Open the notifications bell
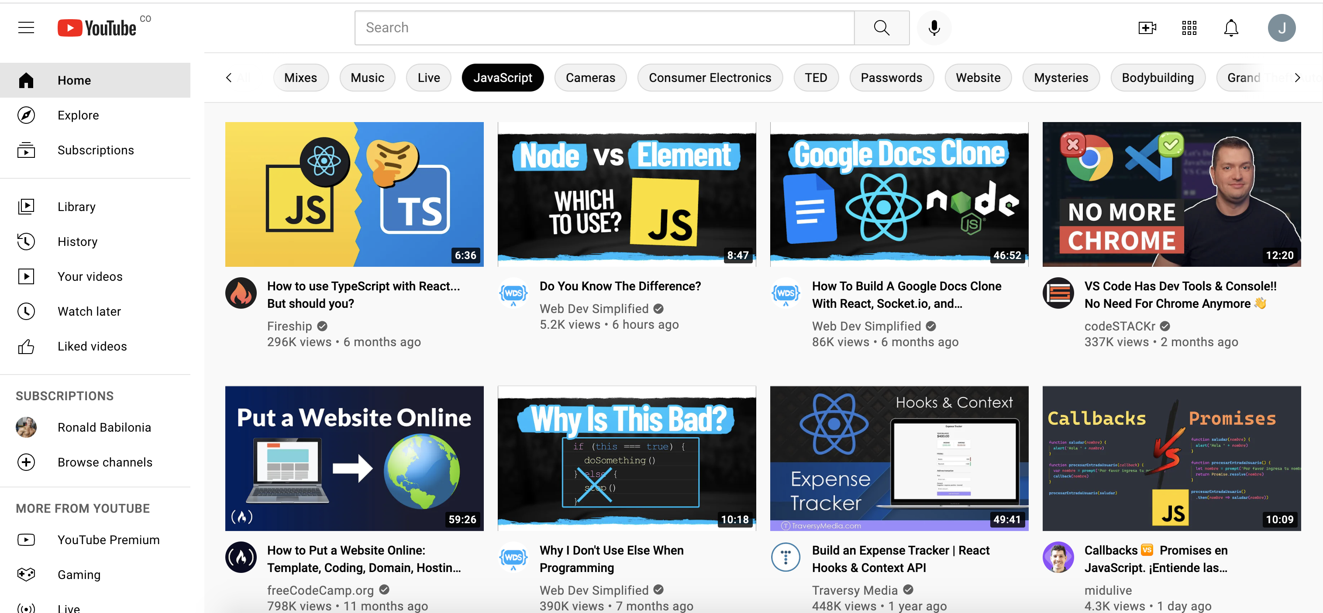 coord(1230,28)
